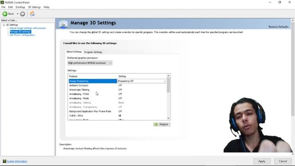The image size is (295, 166).
Task: Minimize the NVIDIA Control Panel window
Action: (x=270, y=2)
